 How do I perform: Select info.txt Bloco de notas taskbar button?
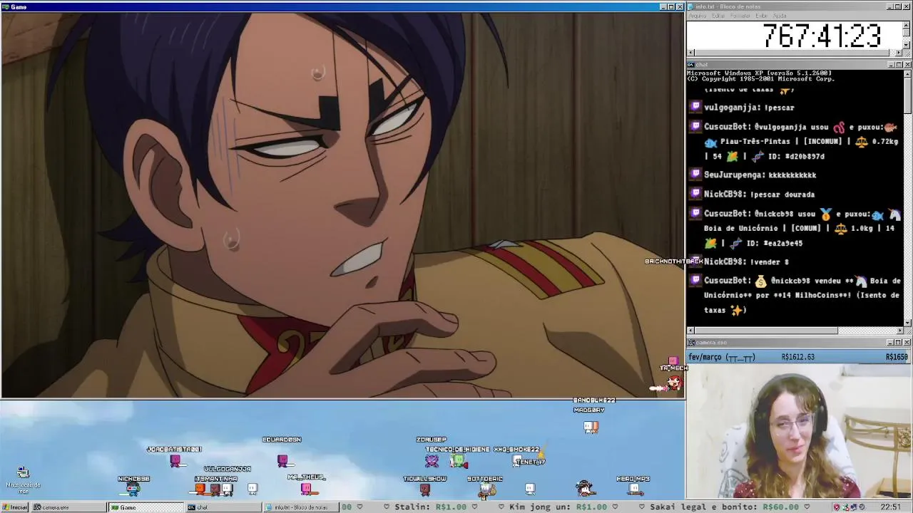click(300, 507)
